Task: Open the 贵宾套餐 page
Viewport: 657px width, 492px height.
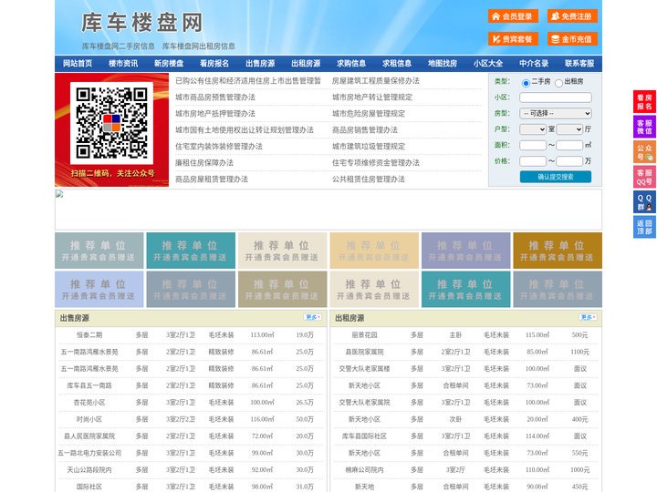Action: (513, 39)
